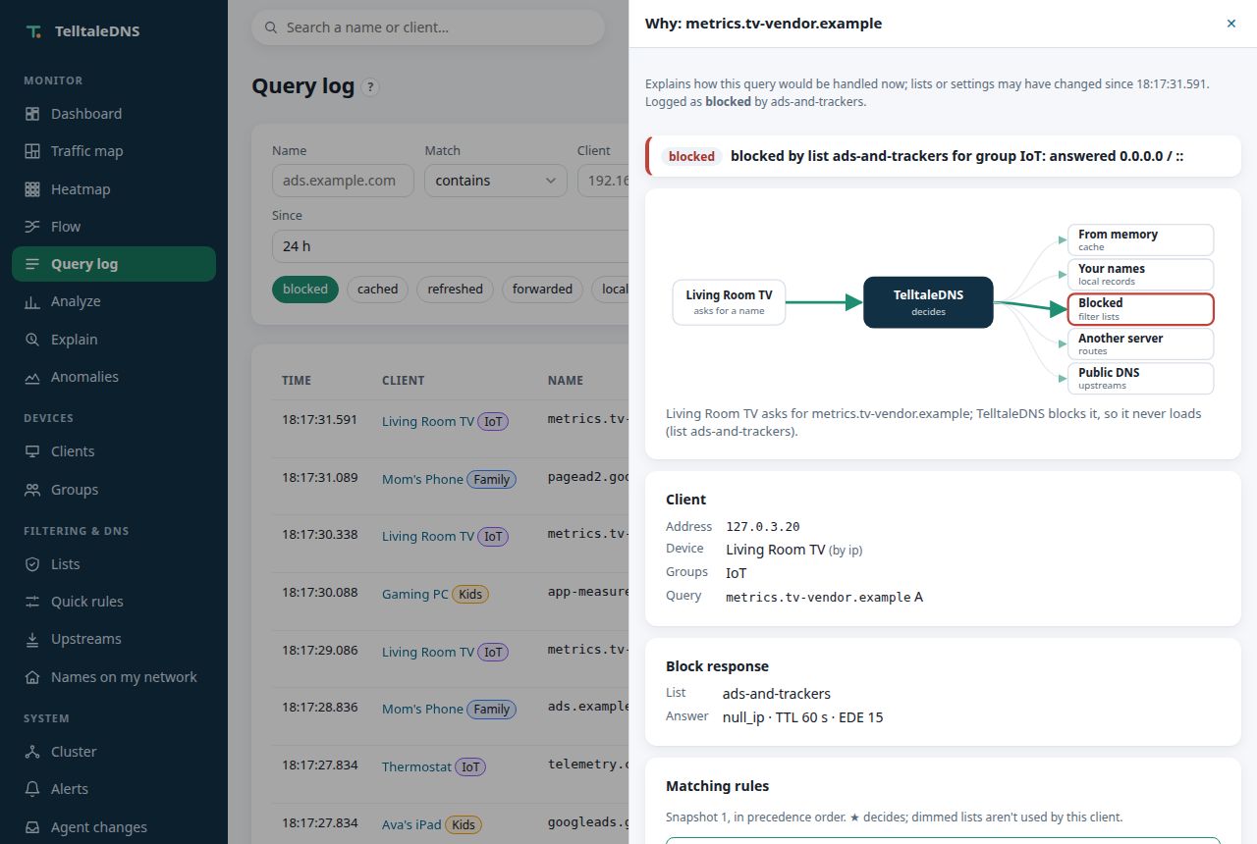
Task: Open Analyze from its chart icon
Action: coord(32,301)
